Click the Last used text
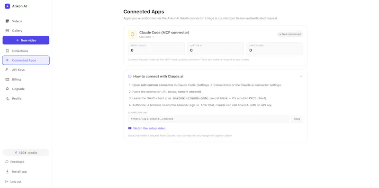Viewport: 379px width, 188px height. click(147, 37)
